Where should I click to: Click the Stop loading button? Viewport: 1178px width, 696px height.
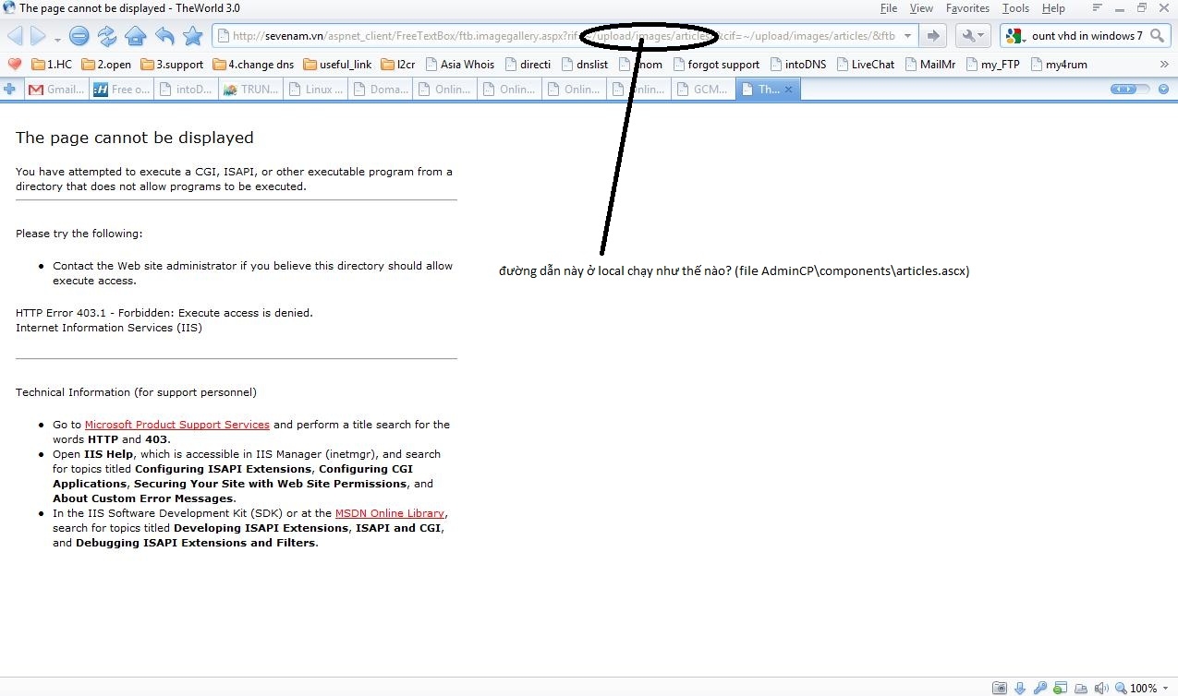pos(79,36)
